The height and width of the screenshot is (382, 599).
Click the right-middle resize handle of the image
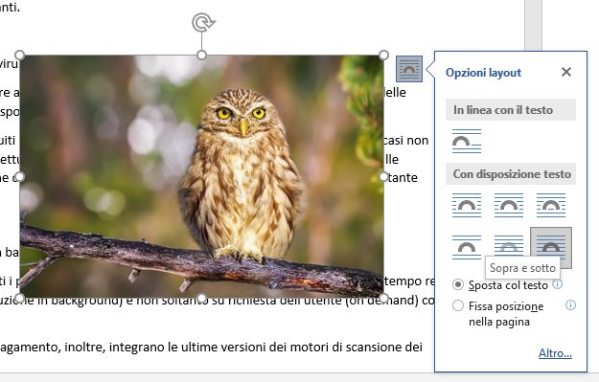(x=383, y=177)
